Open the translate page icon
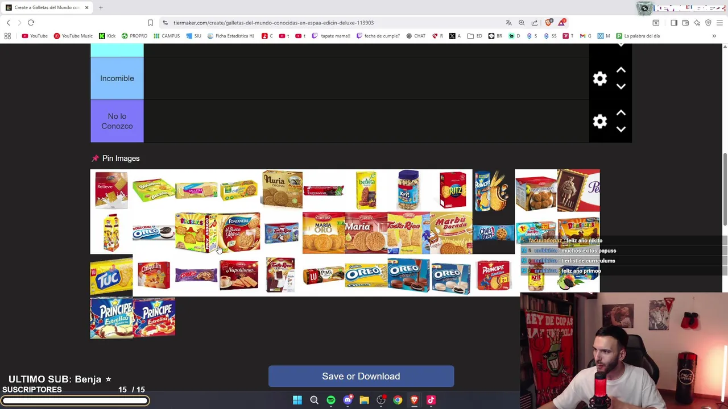The width and height of the screenshot is (728, 409). point(508,23)
